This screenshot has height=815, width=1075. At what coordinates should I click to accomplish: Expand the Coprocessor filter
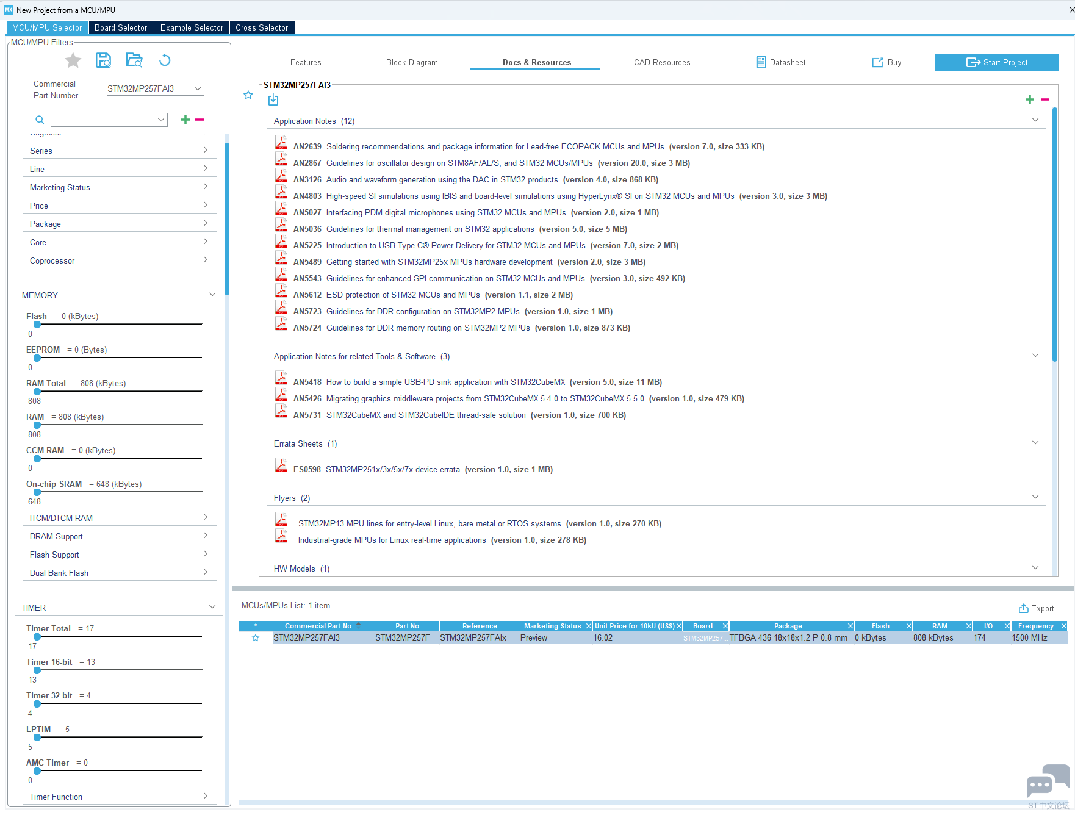(x=119, y=260)
